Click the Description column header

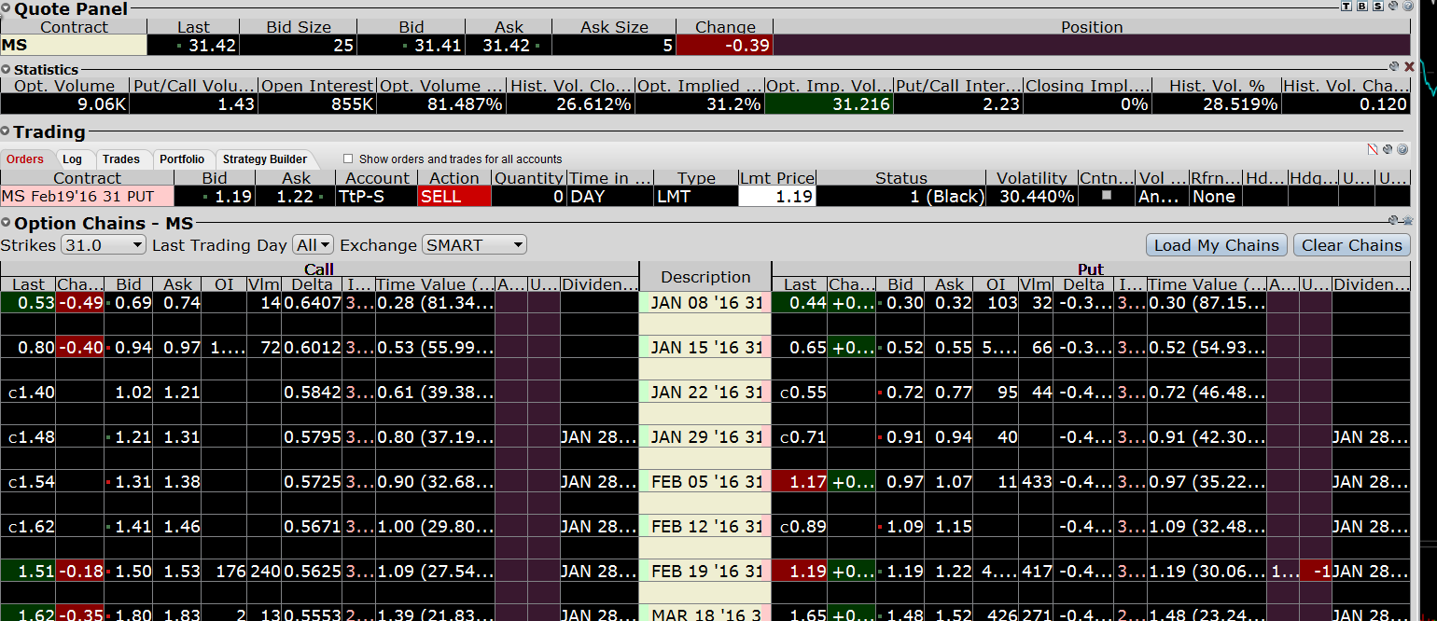pos(705,277)
